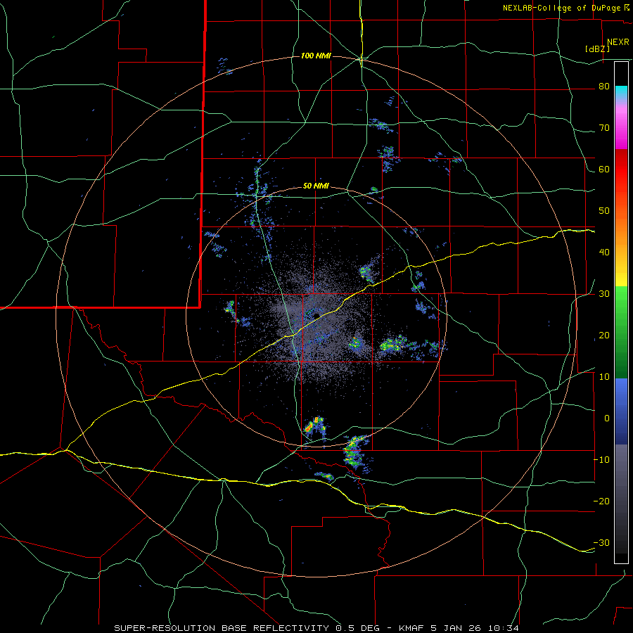This screenshot has width=633, height=633.
Task: Click the 100 NMI range ring label
Action: coord(316,56)
